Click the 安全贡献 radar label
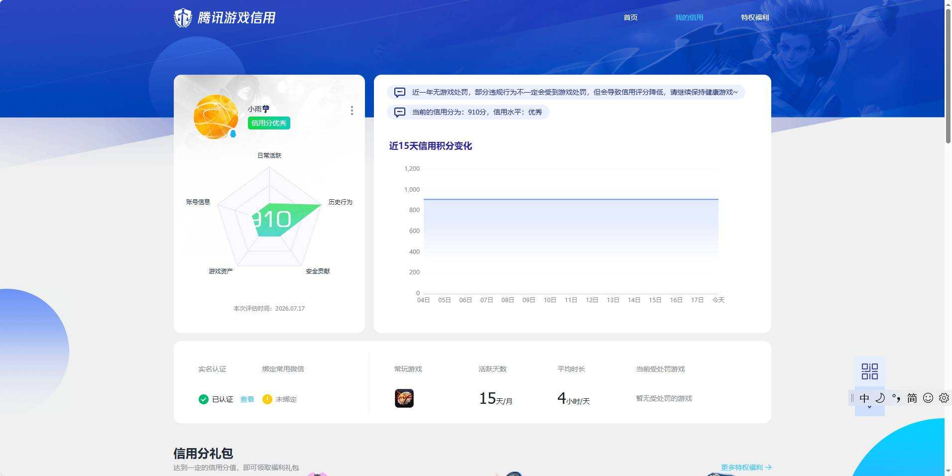Image resolution: width=952 pixels, height=476 pixels. (x=318, y=271)
